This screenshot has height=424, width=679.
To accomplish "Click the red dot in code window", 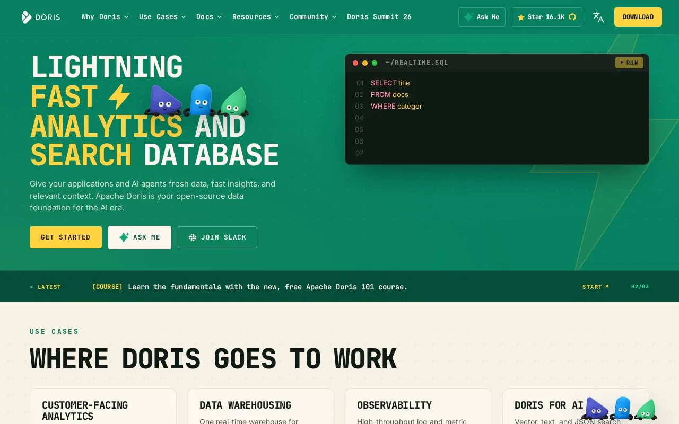I will [x=355, y=63].
